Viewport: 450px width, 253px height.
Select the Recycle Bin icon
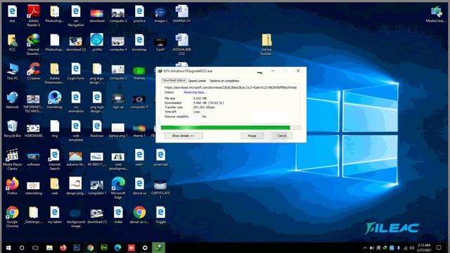pos(13,129)
